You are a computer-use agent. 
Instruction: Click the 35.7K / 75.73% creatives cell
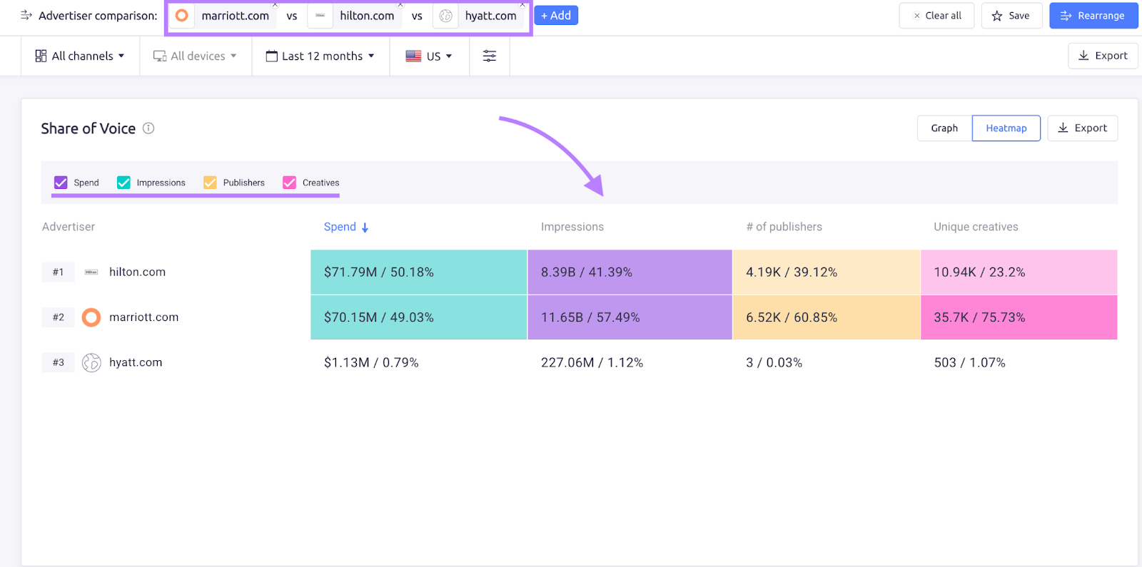[x=1019, y=317]
